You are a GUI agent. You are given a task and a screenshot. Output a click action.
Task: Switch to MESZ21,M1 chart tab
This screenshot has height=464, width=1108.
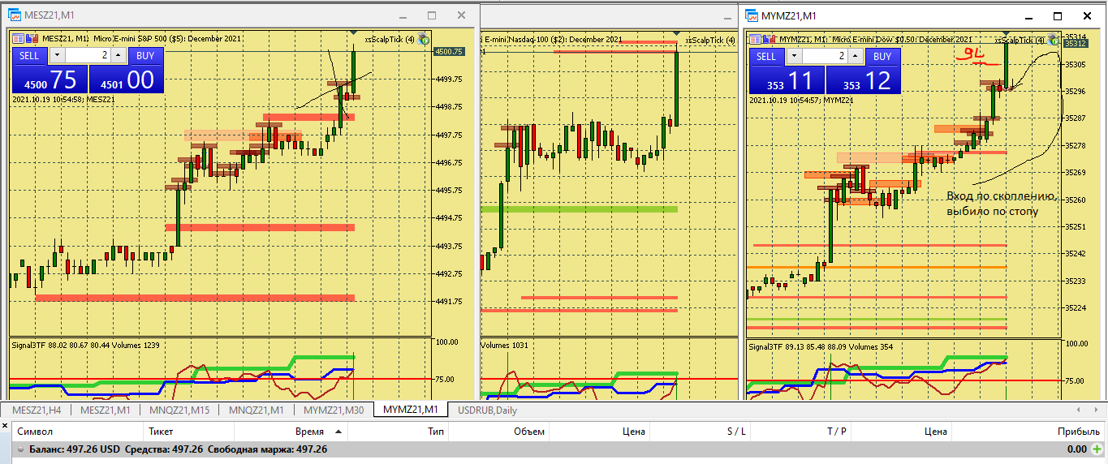tap(106, 410)
